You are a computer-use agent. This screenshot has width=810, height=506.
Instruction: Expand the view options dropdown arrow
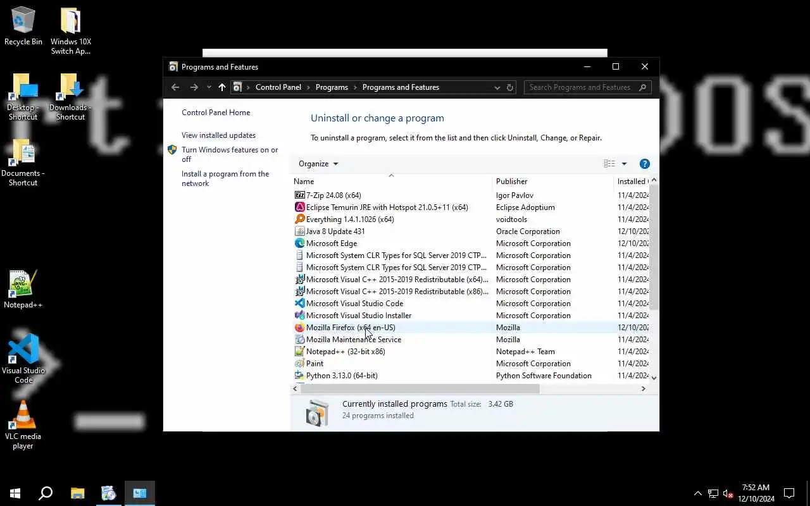(x=624, y=164)
